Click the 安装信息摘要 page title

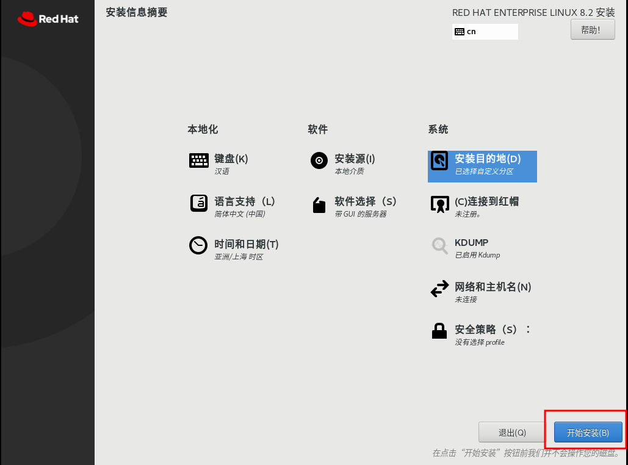tap(137, 12)
